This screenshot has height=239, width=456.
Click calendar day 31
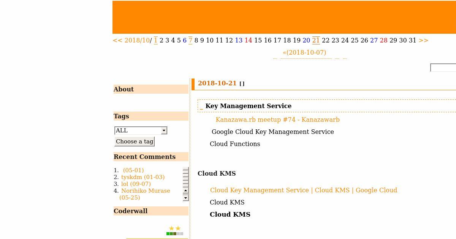coord(413,40)
